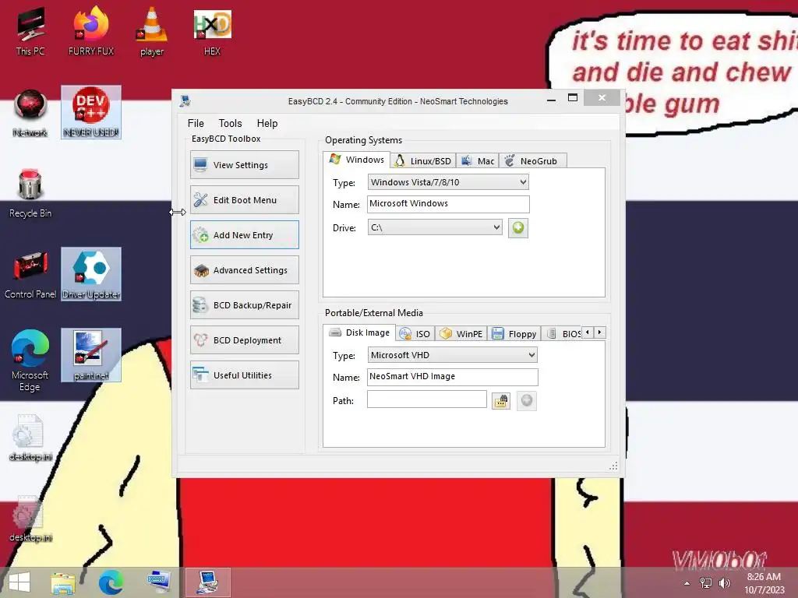Switch to the Windows OS tab
This screenshot has width=798, height=598.
(x=357, y=160)
